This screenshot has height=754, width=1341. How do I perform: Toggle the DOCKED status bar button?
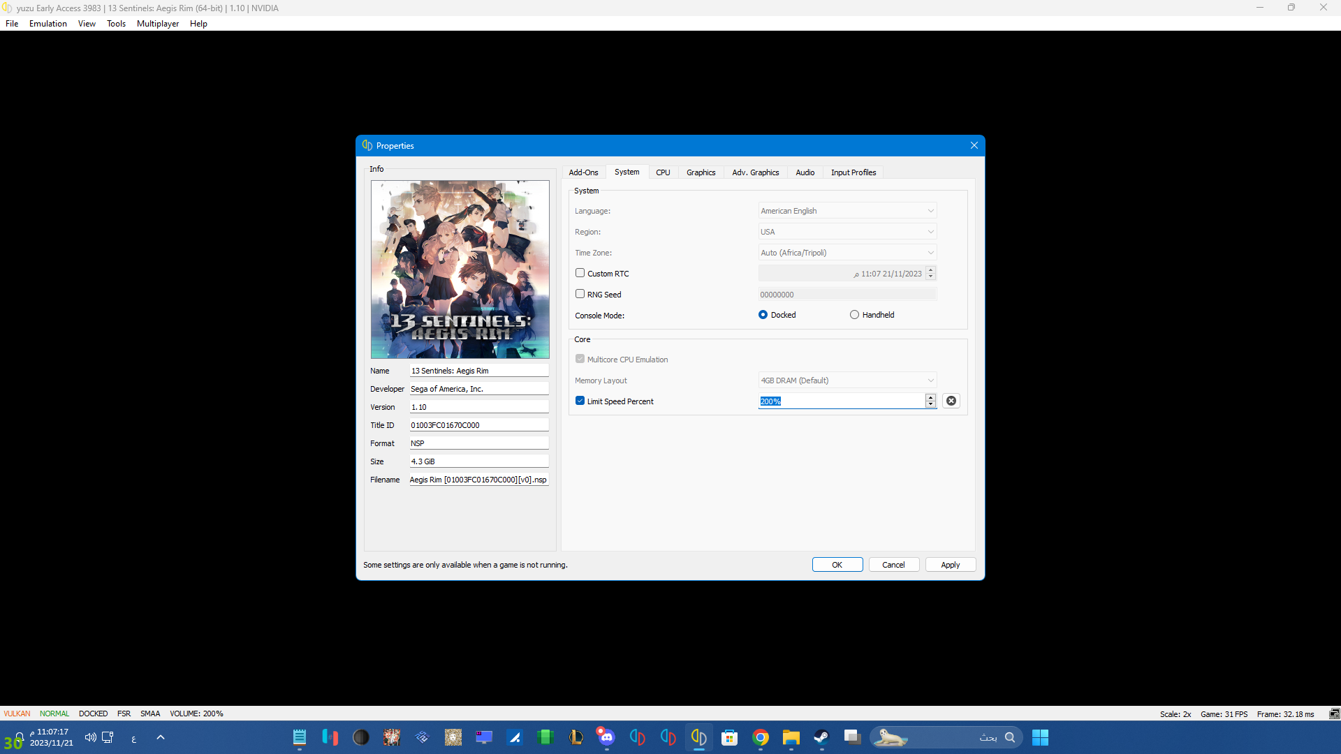[x=93, y=714]
